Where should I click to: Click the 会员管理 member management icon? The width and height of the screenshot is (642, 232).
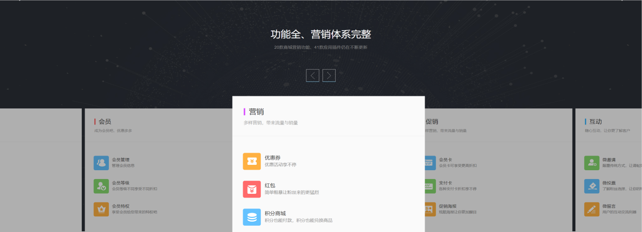coord(101,163)
